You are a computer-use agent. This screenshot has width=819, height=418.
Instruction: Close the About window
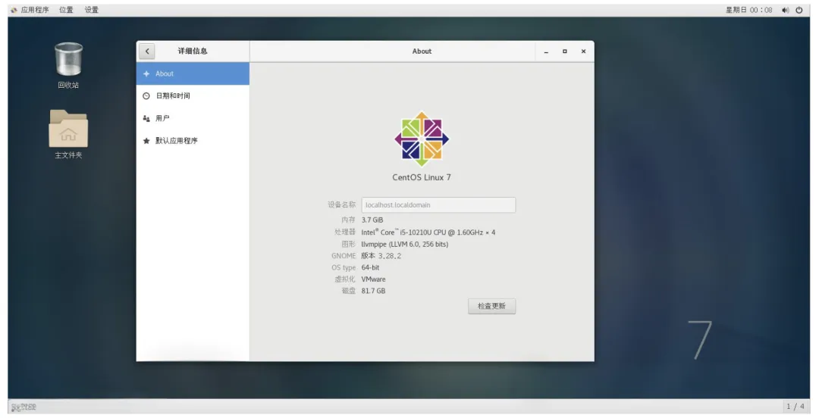point(583,51)
